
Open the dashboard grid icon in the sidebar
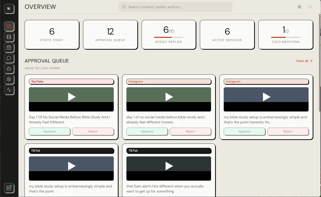9,26
